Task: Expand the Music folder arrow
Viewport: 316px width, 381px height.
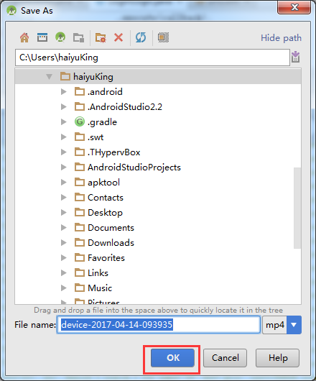Action: [x=64, y=288]
